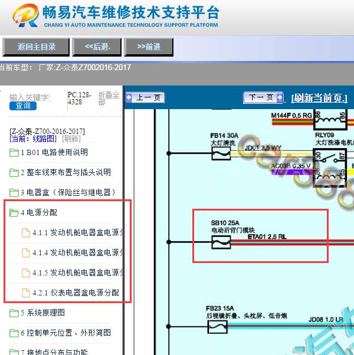Click left arrow icon on 上一页 button
This screenshot has height=355, width=354.
point(129,97)
